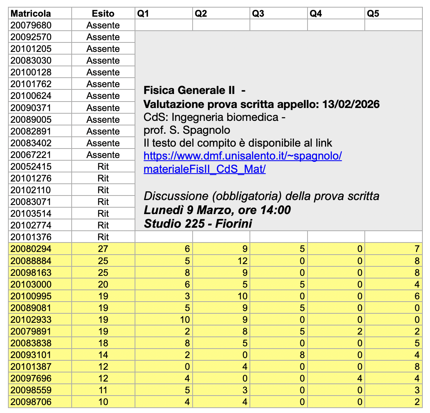
Task: Select Q1 score 10 for matricola 20102933
Action: click(164, 319)
